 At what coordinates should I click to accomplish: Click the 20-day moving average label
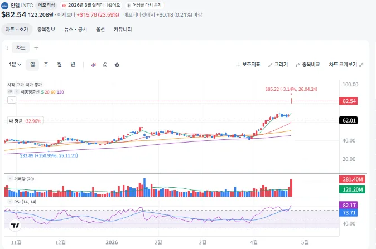47,92
